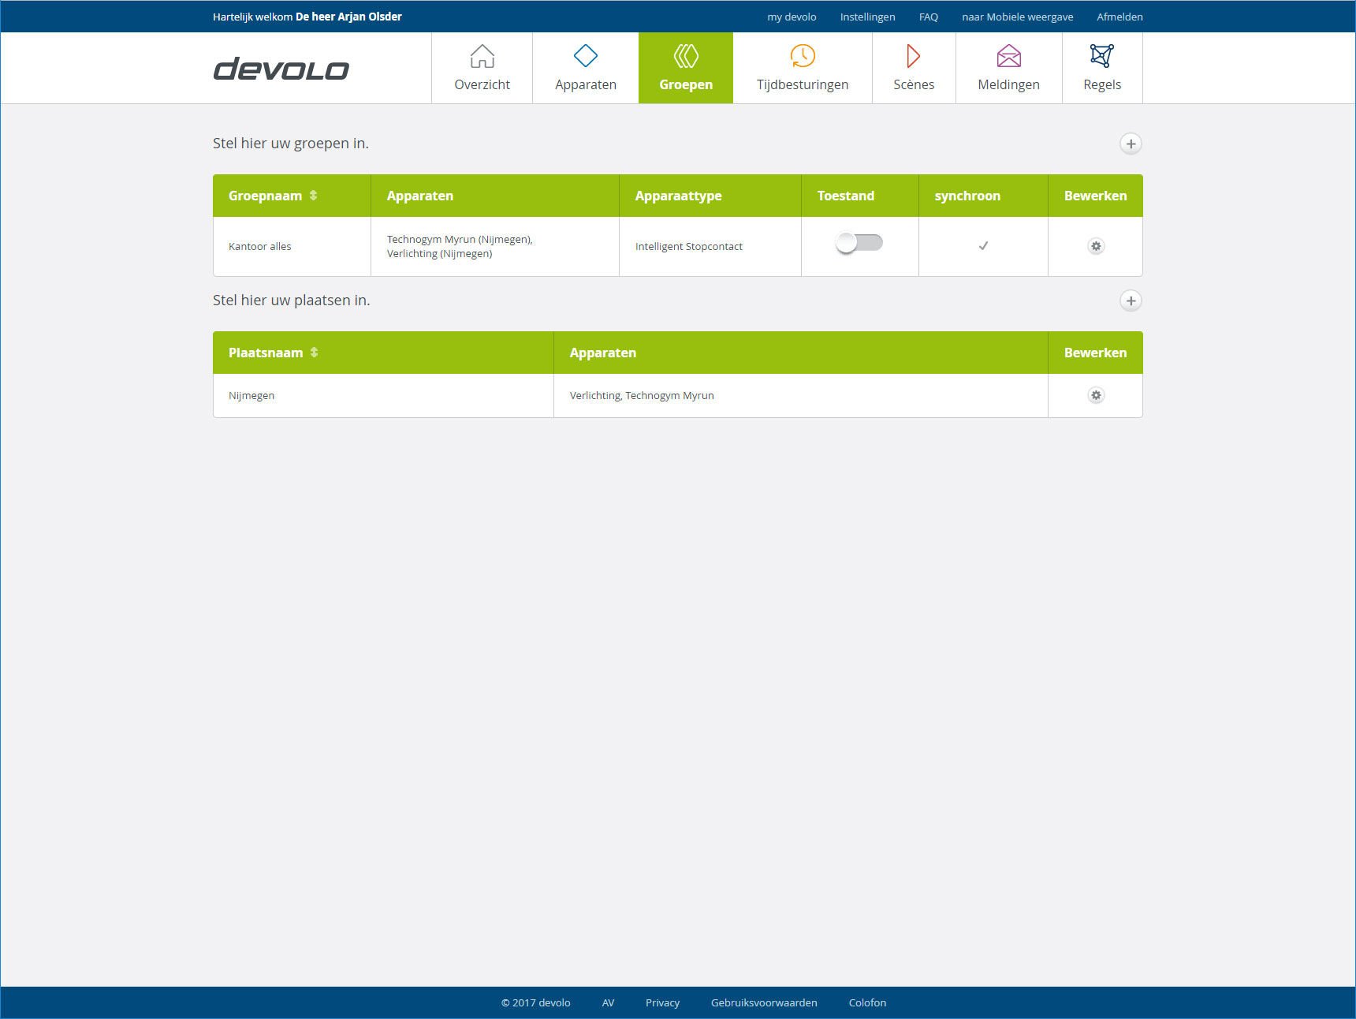Screen dimensions: 1356x1019
Task: Open the Scènes tab
Action: 914,68
